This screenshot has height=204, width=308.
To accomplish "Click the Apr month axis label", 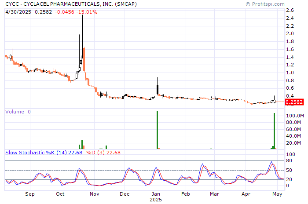I will pos(246,194).
